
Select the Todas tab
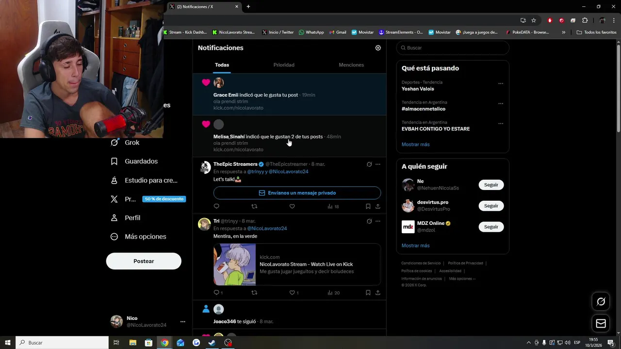tap(222, 65)
